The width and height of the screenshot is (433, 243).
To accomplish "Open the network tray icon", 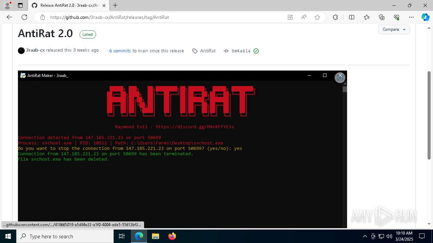I will pyautogui.click(x=381, y=236).
